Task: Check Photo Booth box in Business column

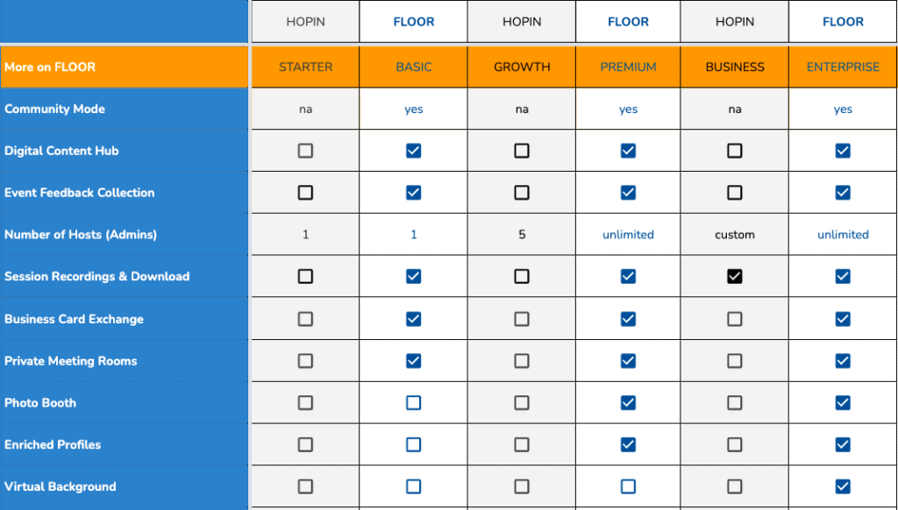Action: [735, 403]
